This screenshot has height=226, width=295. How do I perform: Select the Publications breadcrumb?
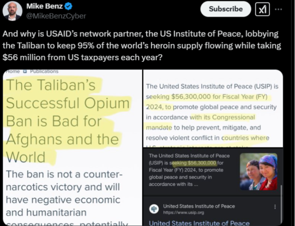point(44,71)
